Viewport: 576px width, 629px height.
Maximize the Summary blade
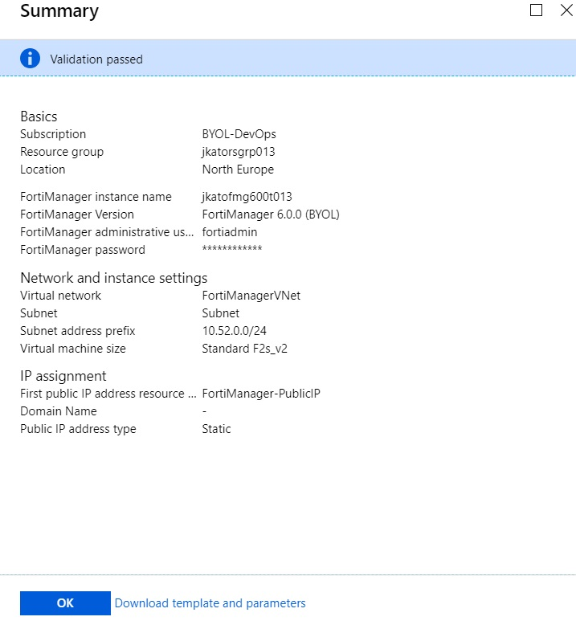(537, 10)
